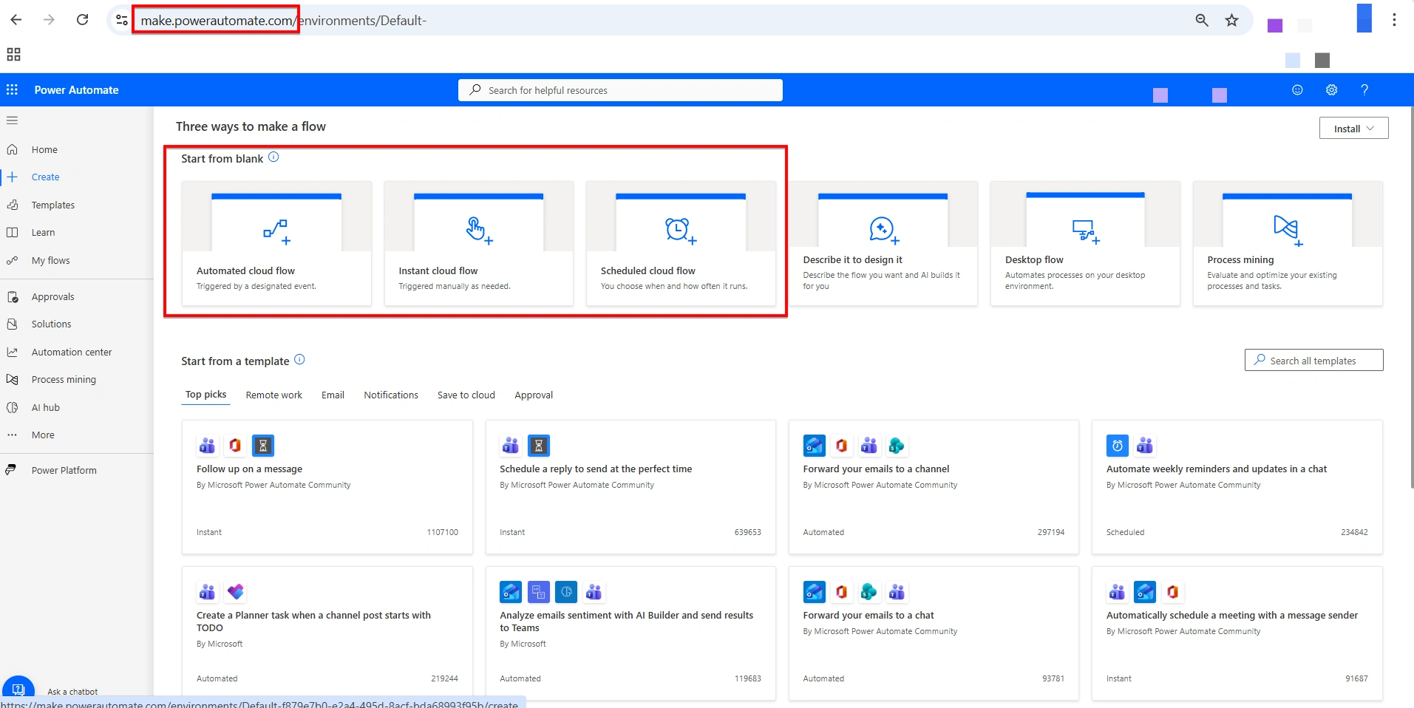
Task: Open Analyze emails sentiment template card
Action: point(630,633)
